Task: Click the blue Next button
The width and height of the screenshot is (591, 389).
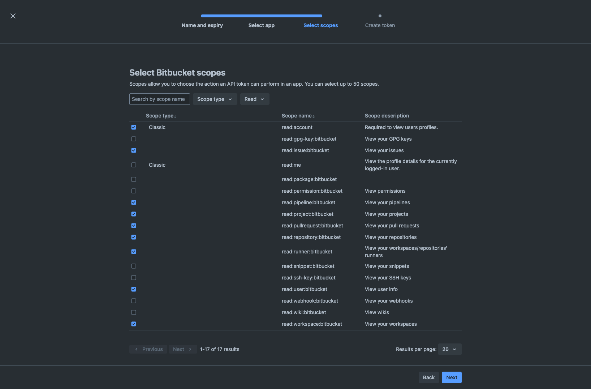Action: (x=452, y=377)
